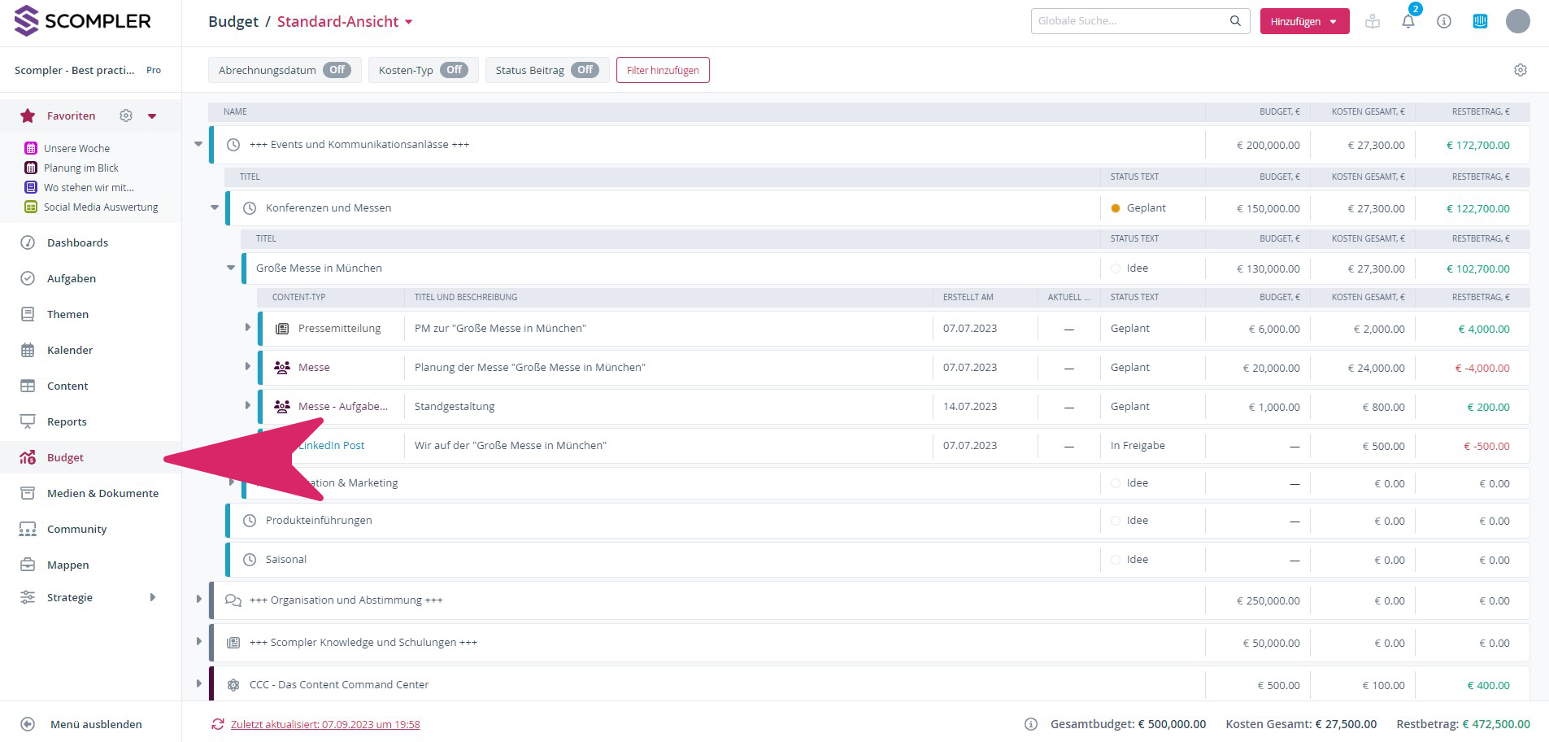Toggle the Status Beitrag filter switch

pos(585,70)
